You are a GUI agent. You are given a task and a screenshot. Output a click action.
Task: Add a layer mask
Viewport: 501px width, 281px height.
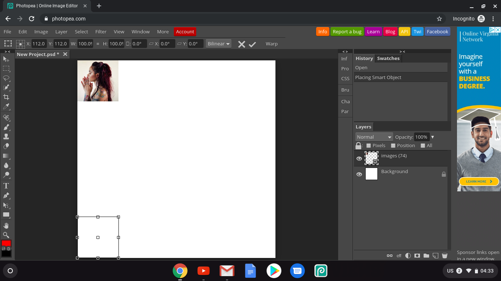pyautogui.click(x=417, y=256)
